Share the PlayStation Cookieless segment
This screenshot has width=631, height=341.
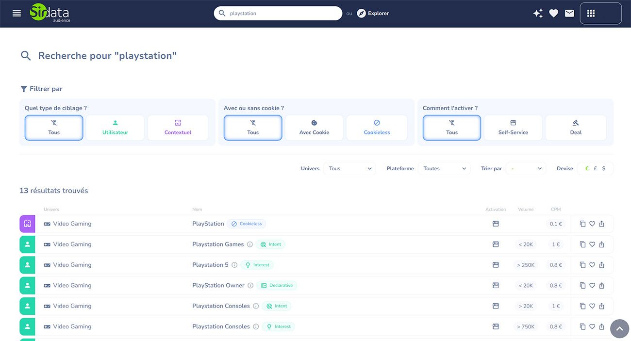point(602,224)
